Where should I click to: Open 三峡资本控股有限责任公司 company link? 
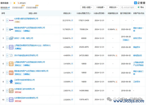[24, 80]
